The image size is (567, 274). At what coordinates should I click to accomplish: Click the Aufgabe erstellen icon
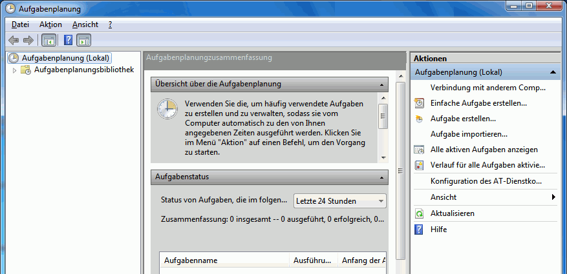(419, 119)
